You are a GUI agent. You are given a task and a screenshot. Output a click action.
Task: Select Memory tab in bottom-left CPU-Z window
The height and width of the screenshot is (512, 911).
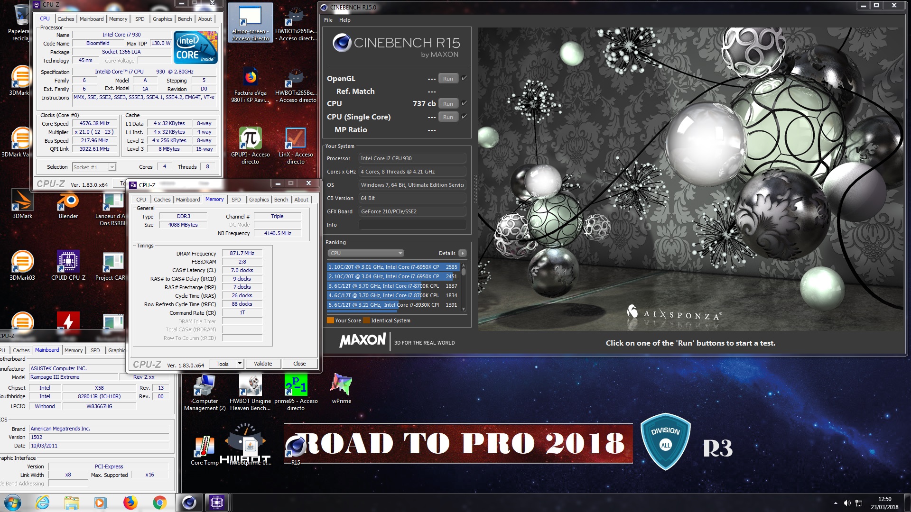tap(74, 350)
